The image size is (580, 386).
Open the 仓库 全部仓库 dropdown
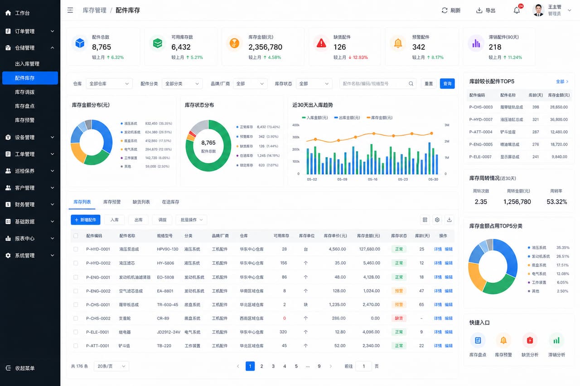coord(109,84)
